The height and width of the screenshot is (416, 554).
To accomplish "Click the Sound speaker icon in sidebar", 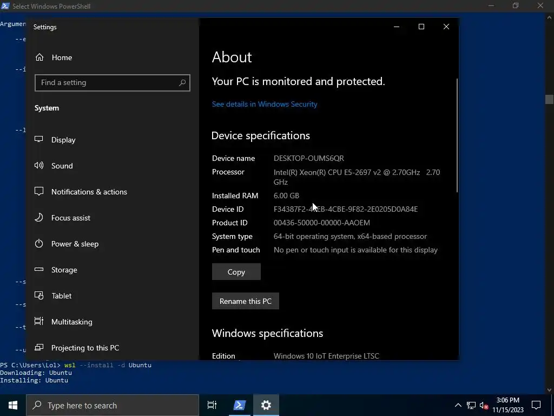I will coord(39,165).
